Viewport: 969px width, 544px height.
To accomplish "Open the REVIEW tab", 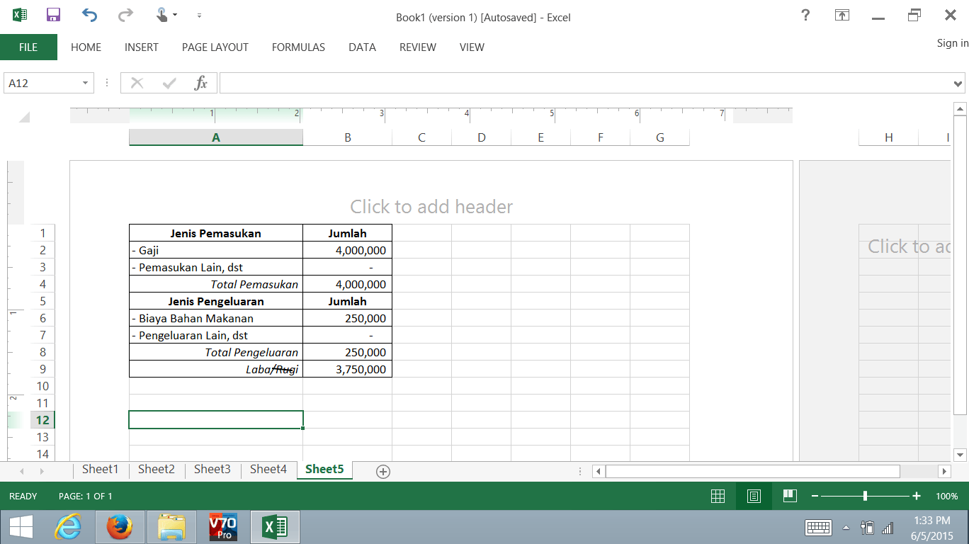I will pos(418,47).
